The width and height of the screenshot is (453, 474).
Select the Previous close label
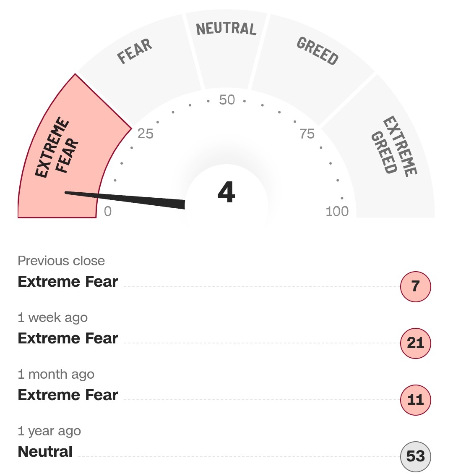tap(61, 261)
